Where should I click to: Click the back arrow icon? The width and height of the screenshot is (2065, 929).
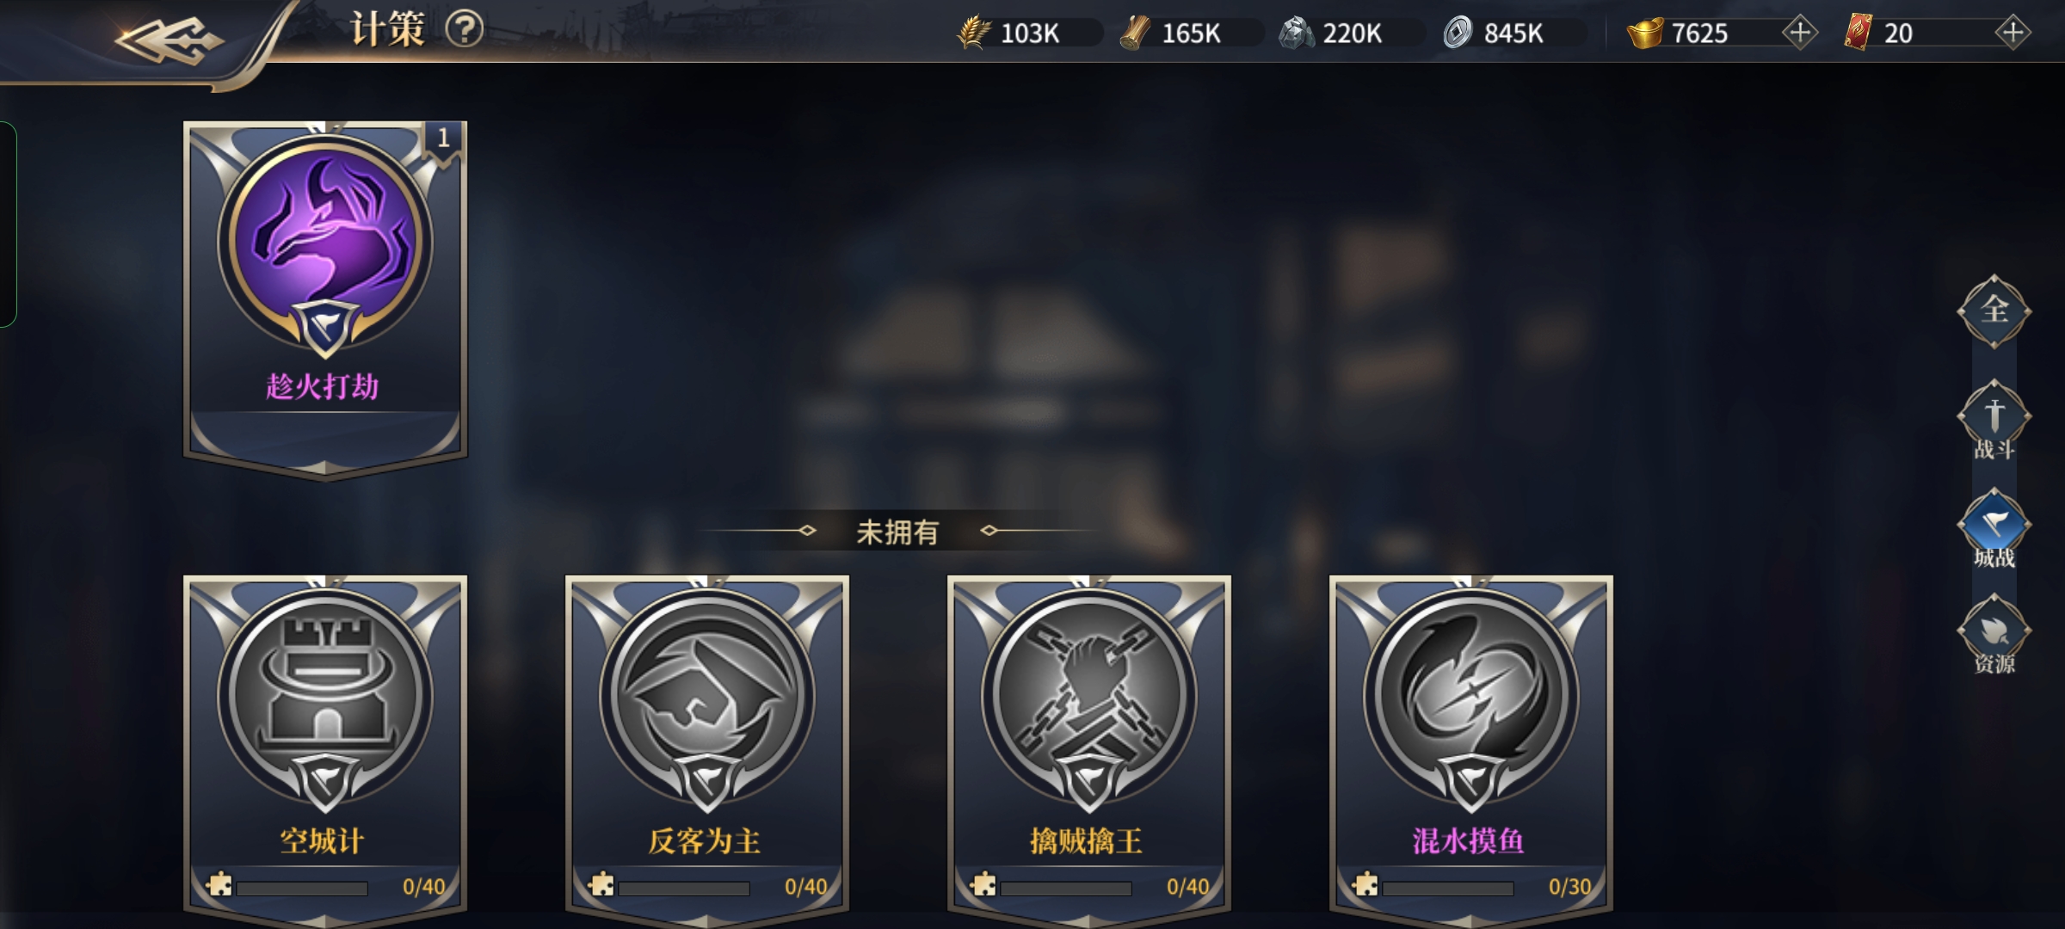click(170, 39)
